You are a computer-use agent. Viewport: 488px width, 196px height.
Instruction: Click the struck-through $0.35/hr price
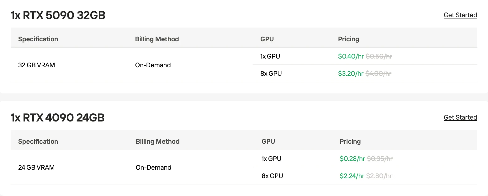click(x=380, y=159)
